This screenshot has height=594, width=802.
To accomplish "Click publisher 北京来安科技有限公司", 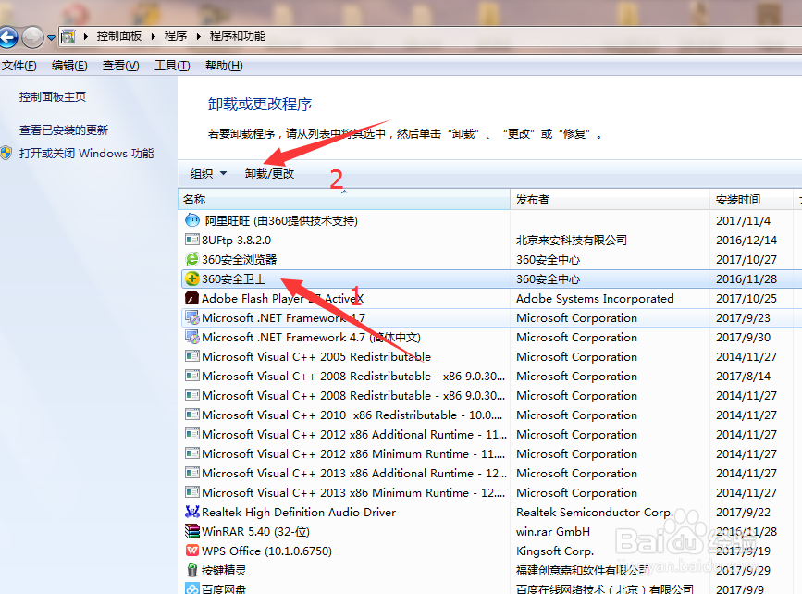I will click(x=572, y=240).
